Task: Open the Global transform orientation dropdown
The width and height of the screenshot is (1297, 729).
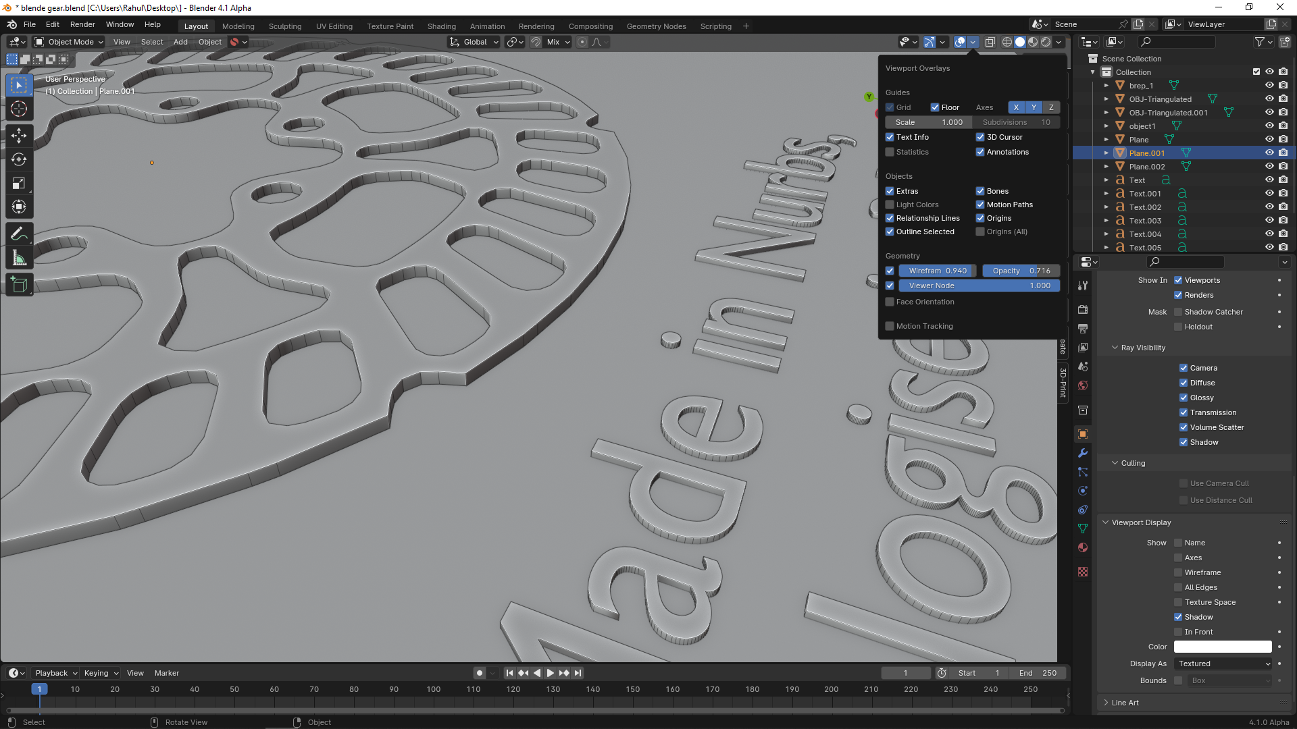Action: 474,42
